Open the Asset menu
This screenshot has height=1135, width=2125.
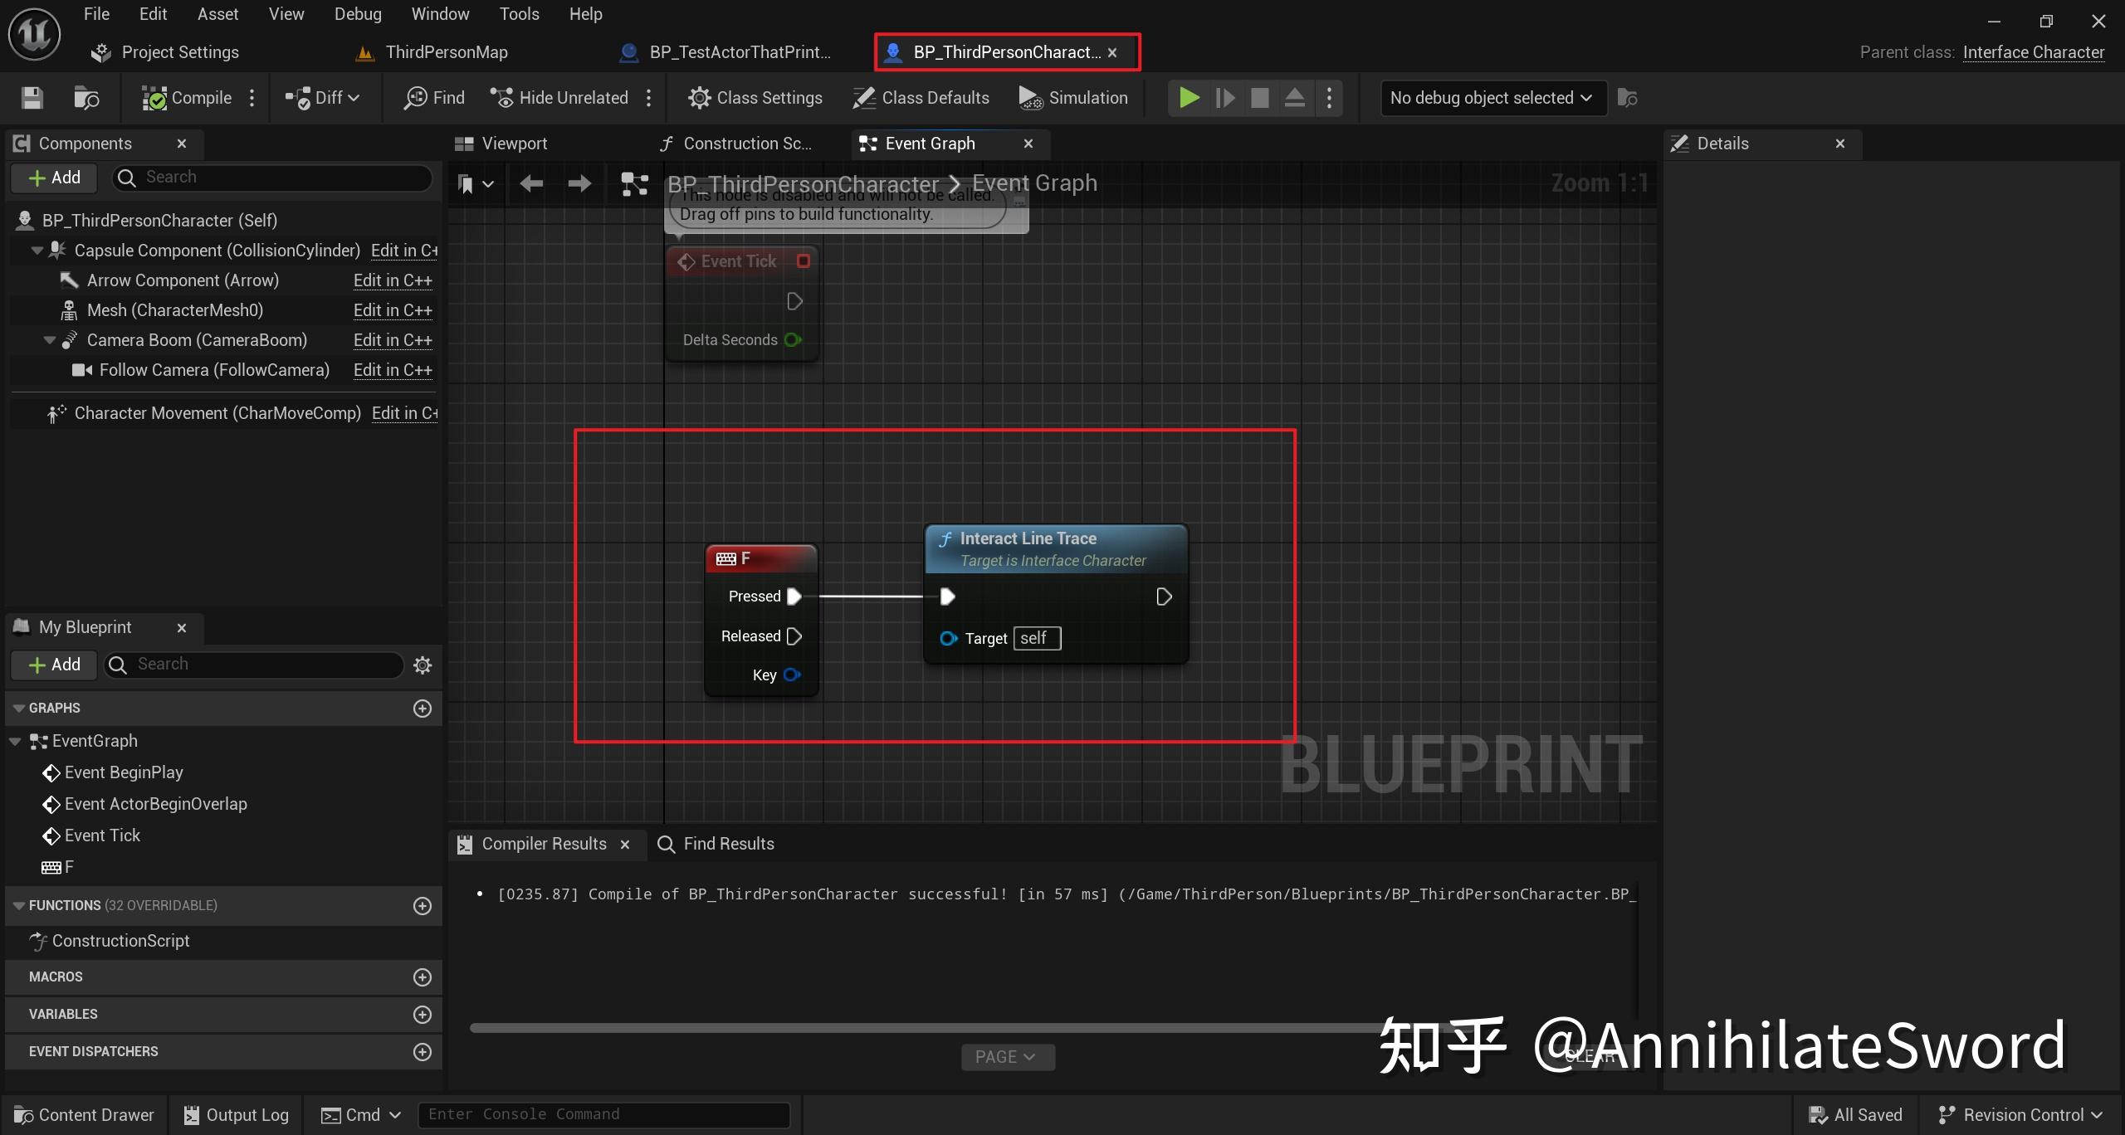pos(218,14)
